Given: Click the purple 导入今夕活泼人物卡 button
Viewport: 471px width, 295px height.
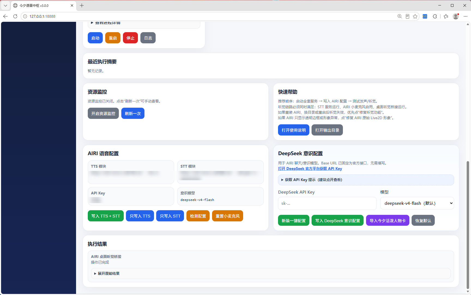Looking at the screenshot, I should (x=388, y=221).
